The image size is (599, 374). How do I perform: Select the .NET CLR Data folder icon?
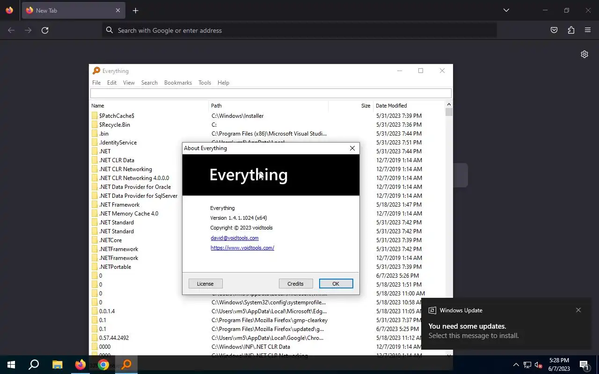[x=95, y=160]
